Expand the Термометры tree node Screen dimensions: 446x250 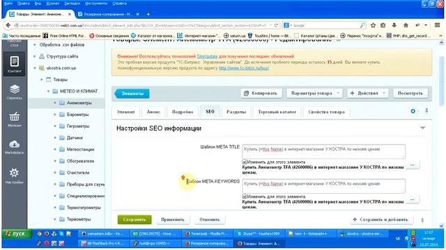55,219
